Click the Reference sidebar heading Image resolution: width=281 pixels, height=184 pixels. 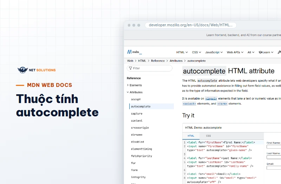coord(134,78)
